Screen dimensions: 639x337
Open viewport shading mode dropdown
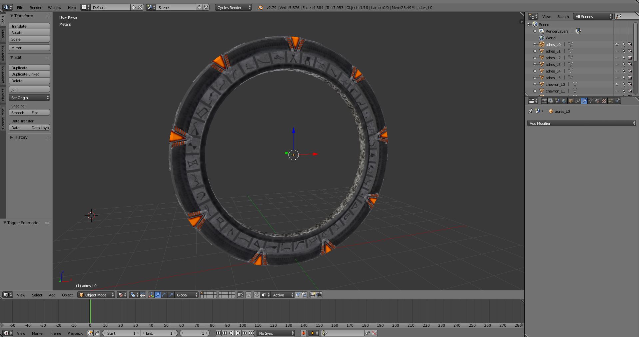pos(122,295)
